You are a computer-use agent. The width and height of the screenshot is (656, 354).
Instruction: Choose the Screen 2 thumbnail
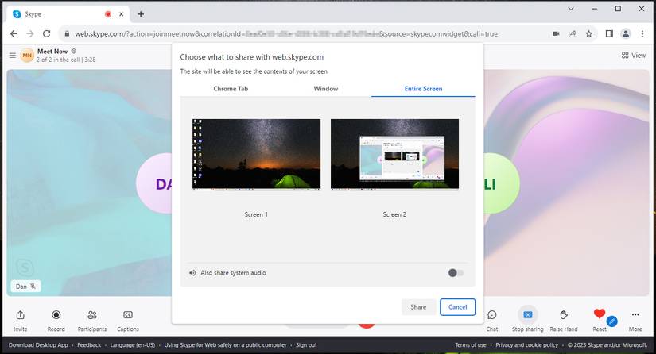[x=394, y=155]
